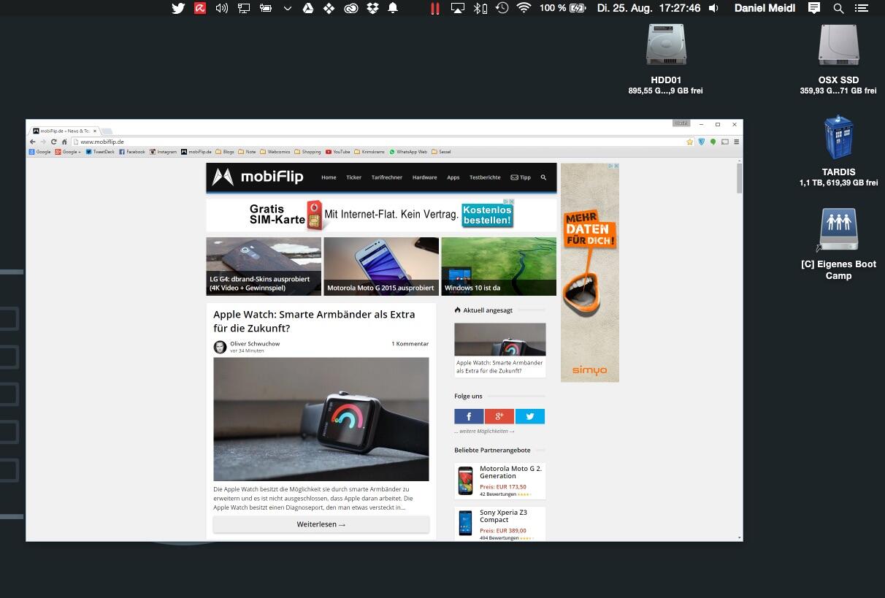The image size is (885, 598).
Task: Focus the www.mobiflip.de address bar
Action: 383,142
